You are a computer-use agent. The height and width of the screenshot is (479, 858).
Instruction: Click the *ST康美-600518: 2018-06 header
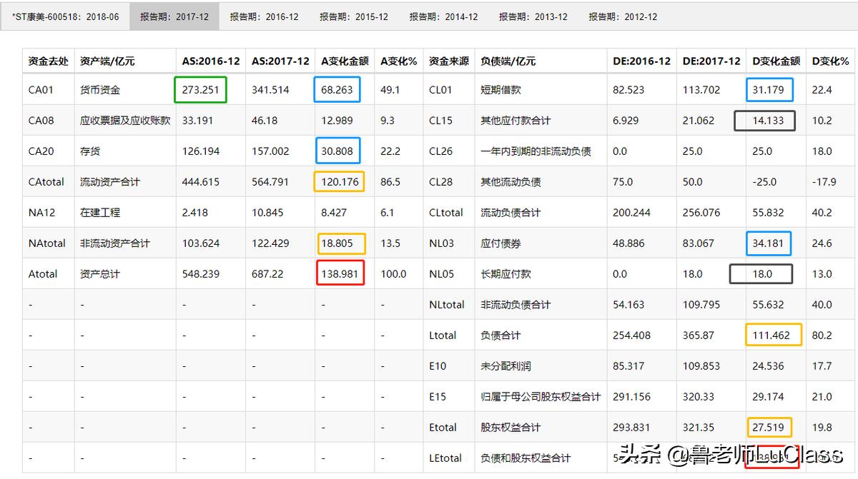(x=65, y=16)
